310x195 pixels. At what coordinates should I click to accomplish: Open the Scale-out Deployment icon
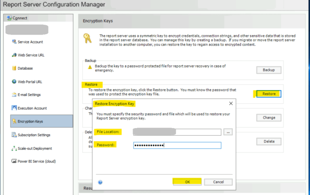(x=14, y=148)
